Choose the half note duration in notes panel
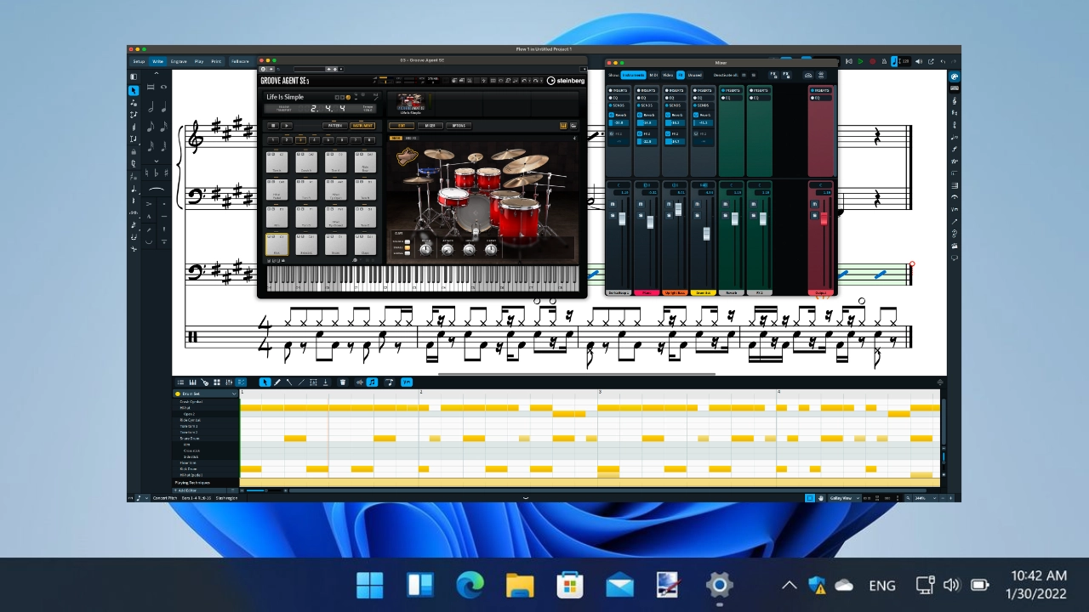1089x612 pixels. click(x=151, y=107)
